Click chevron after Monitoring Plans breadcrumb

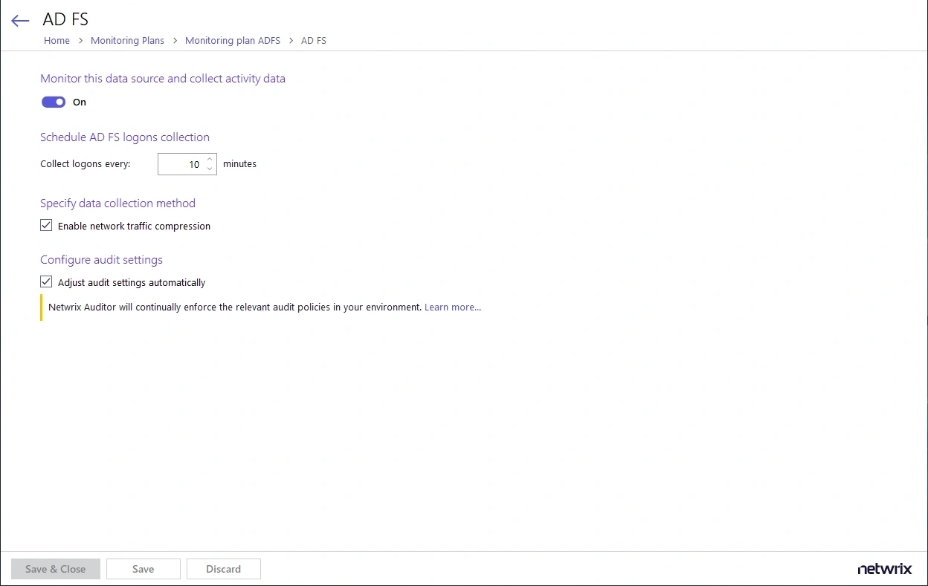(175, 41)
